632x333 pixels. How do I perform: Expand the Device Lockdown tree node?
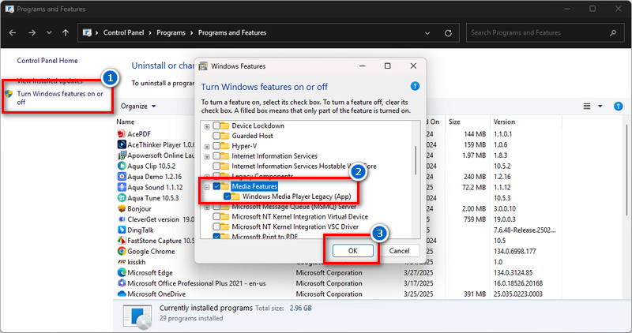coord(207,126)
